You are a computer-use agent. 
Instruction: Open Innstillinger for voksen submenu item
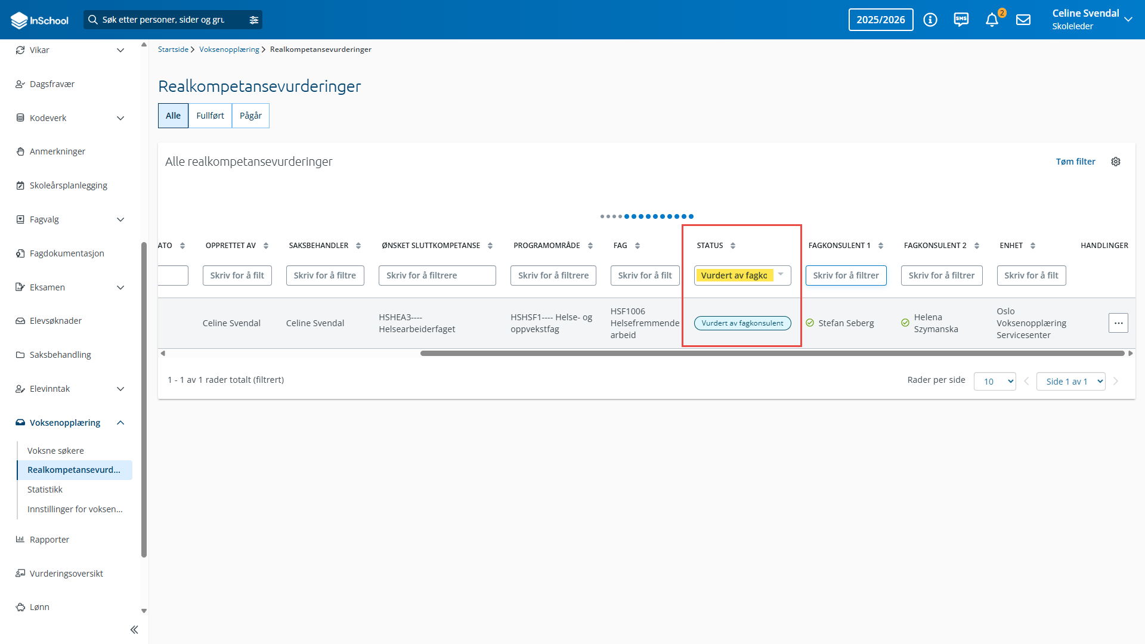click(x=75, y=509)
